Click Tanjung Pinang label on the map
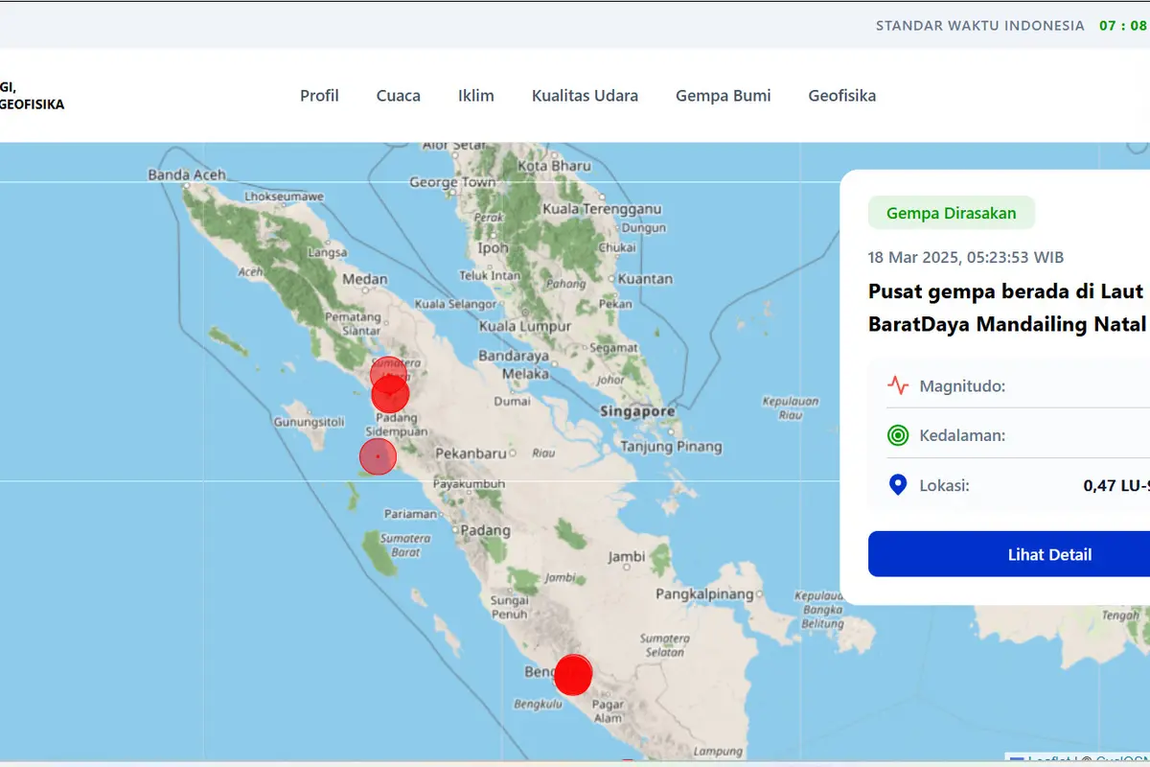1150x767 pixels. pos(671,447)
